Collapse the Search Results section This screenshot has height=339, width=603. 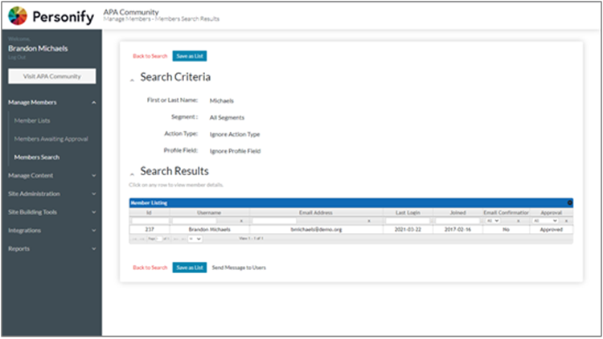point(132,172)
